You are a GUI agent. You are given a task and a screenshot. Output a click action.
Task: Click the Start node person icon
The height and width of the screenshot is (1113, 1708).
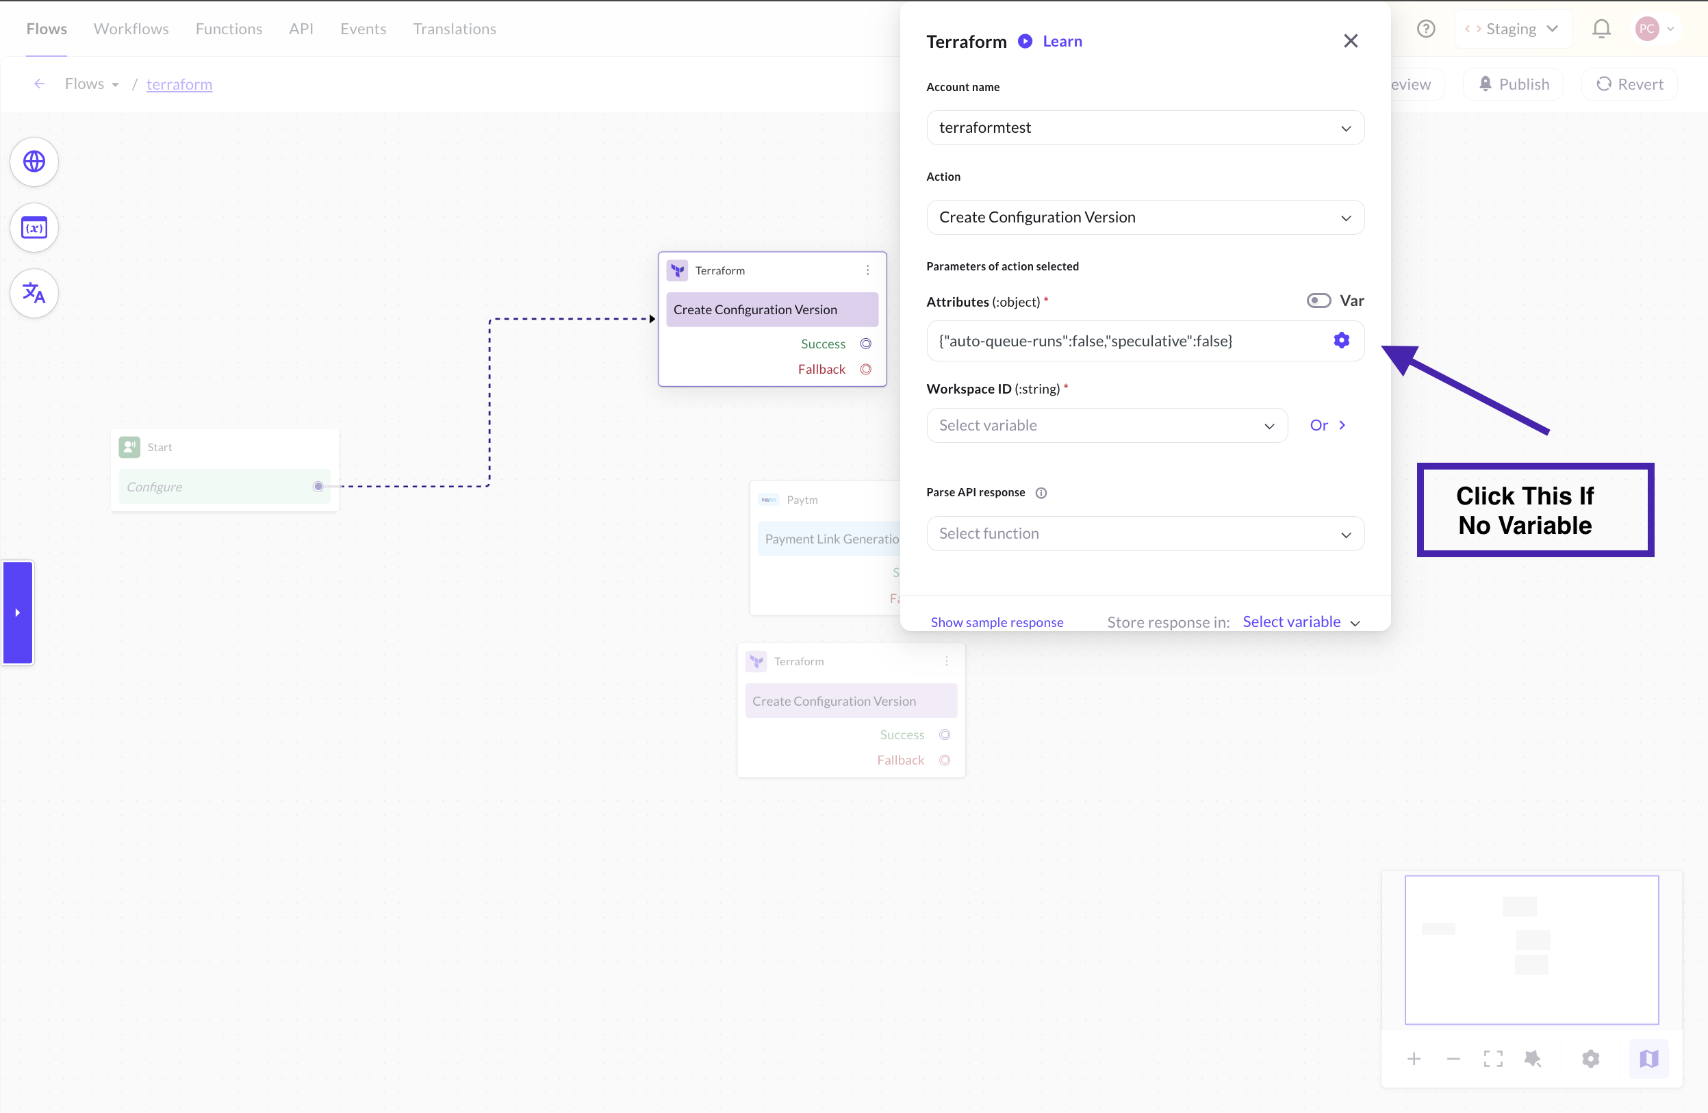click(x=129, y=447)
